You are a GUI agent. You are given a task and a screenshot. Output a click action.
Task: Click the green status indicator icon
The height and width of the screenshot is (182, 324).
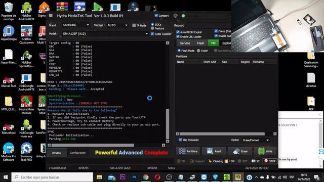coord(183,16)
